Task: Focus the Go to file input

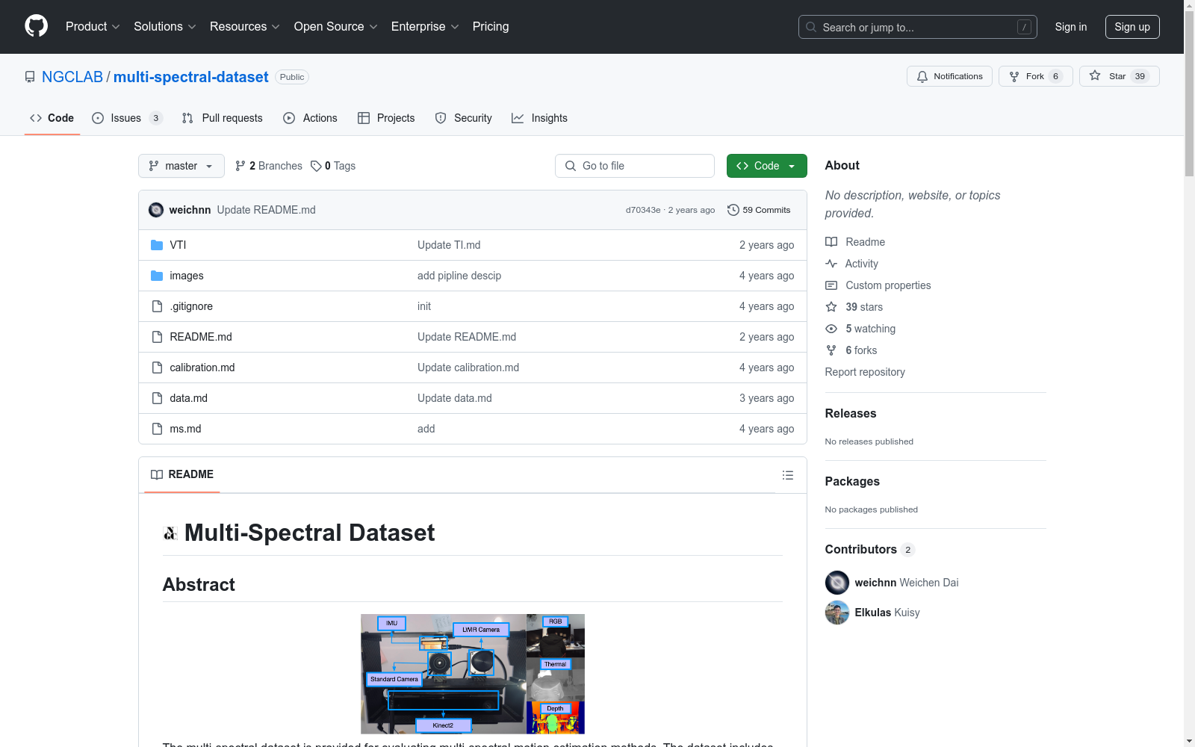Action: pyautogui.click(x=635, y=166)
